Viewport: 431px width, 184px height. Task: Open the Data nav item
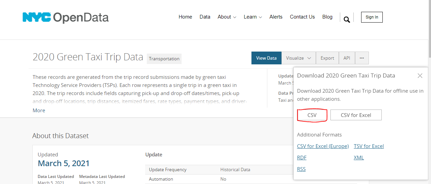pyautogui.click(x=205, y=17)
